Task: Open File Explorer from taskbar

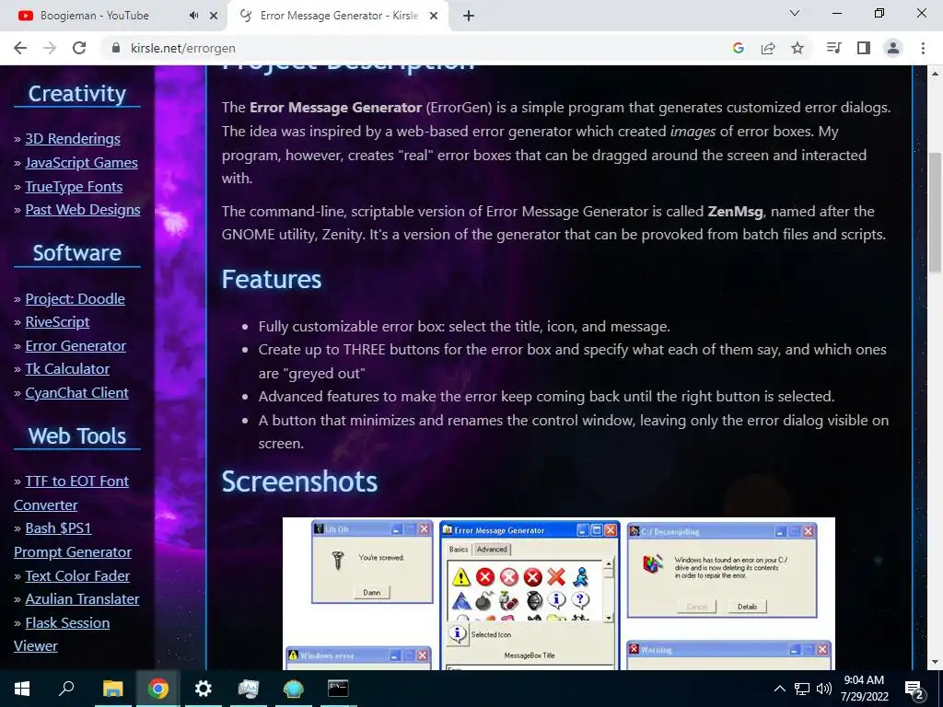Action: pyautogui.click(x=112, y=689)
